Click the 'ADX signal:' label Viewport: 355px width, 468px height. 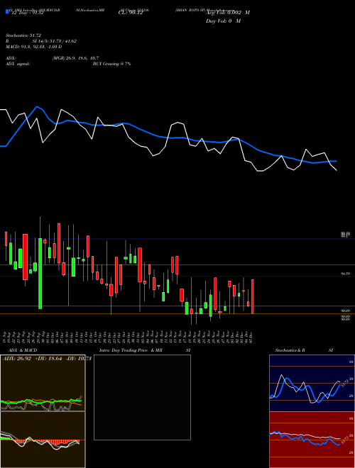tap(18, 64)
